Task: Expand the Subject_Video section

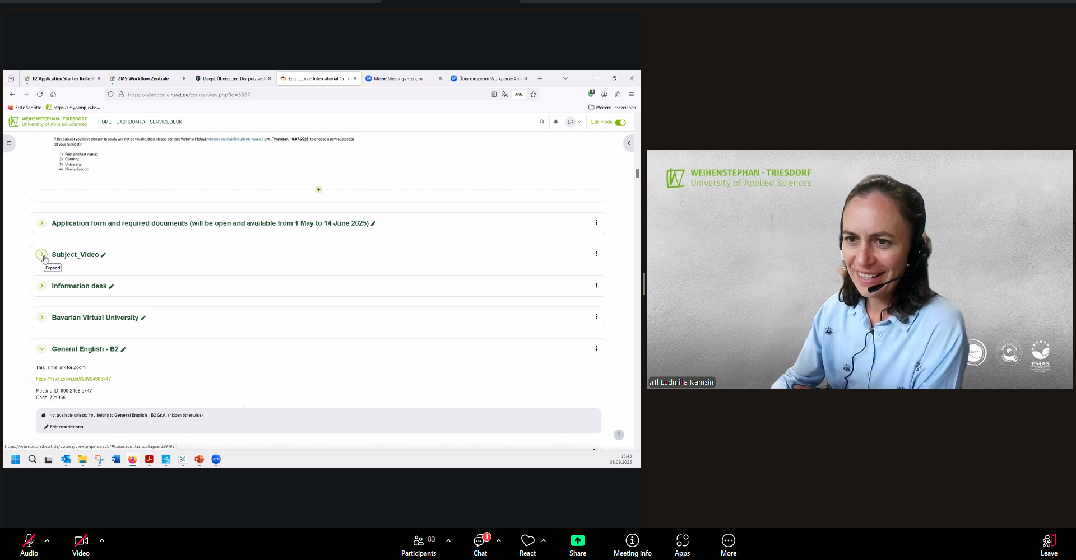Action: pyautogui.click(x=41, y=254)
